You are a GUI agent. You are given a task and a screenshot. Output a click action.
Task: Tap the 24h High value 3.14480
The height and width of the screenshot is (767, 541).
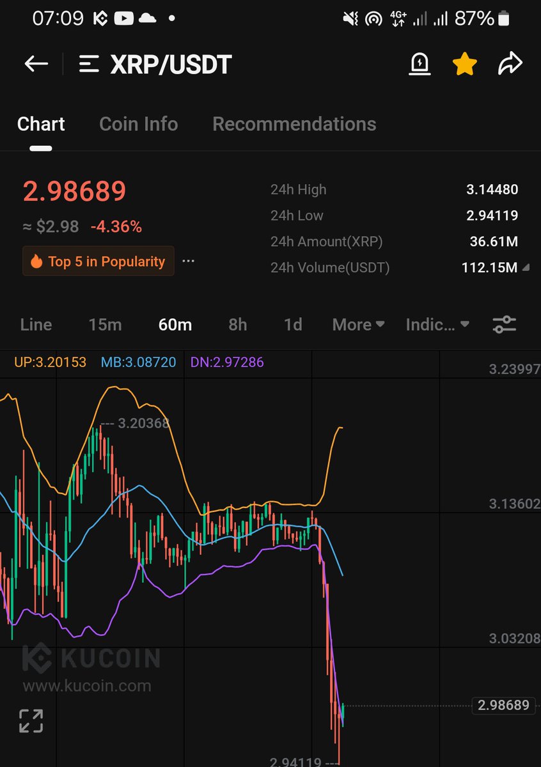point(492,189)
